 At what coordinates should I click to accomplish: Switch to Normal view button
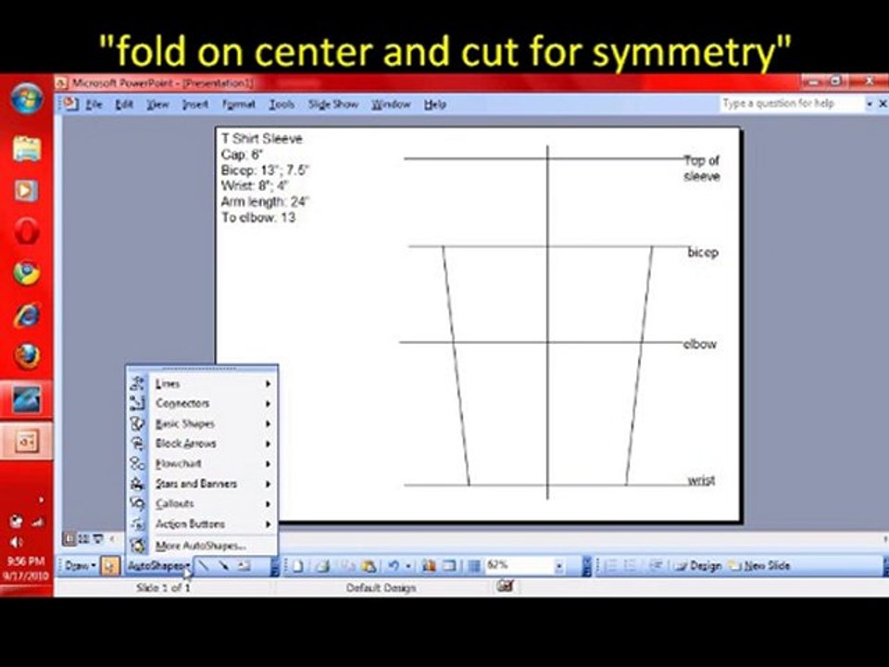click(69, 539)
